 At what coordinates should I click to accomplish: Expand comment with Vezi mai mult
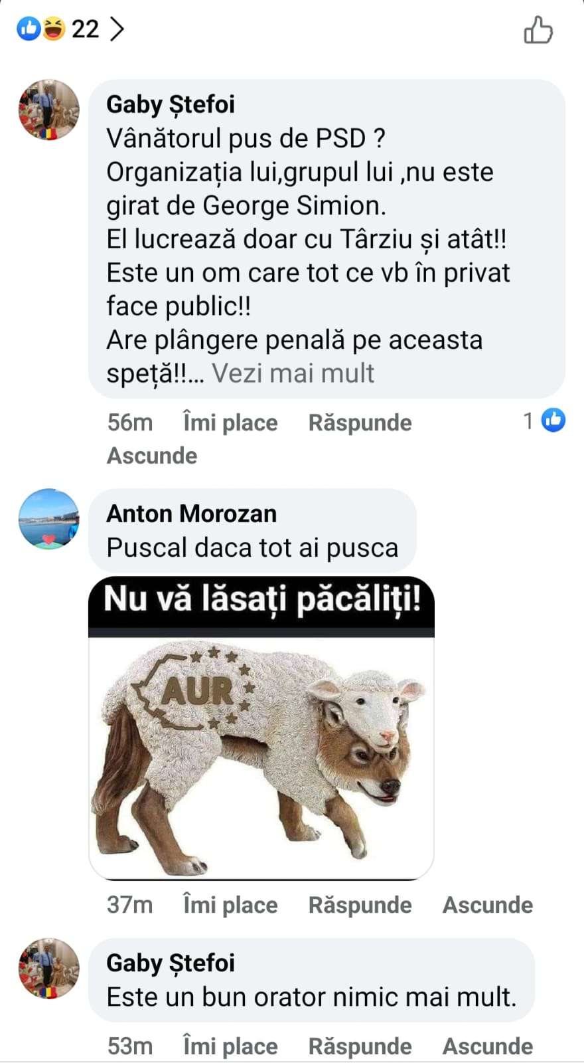coord(293,373)
